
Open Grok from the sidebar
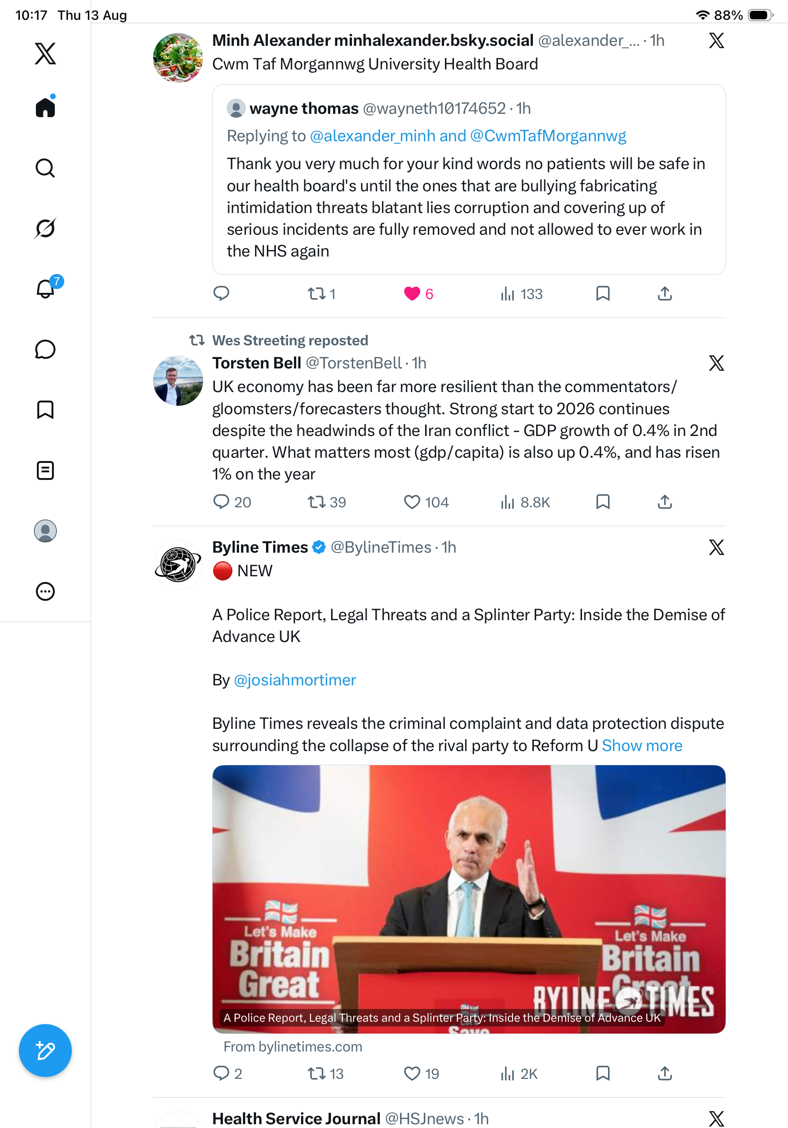(x=45, y=228)
